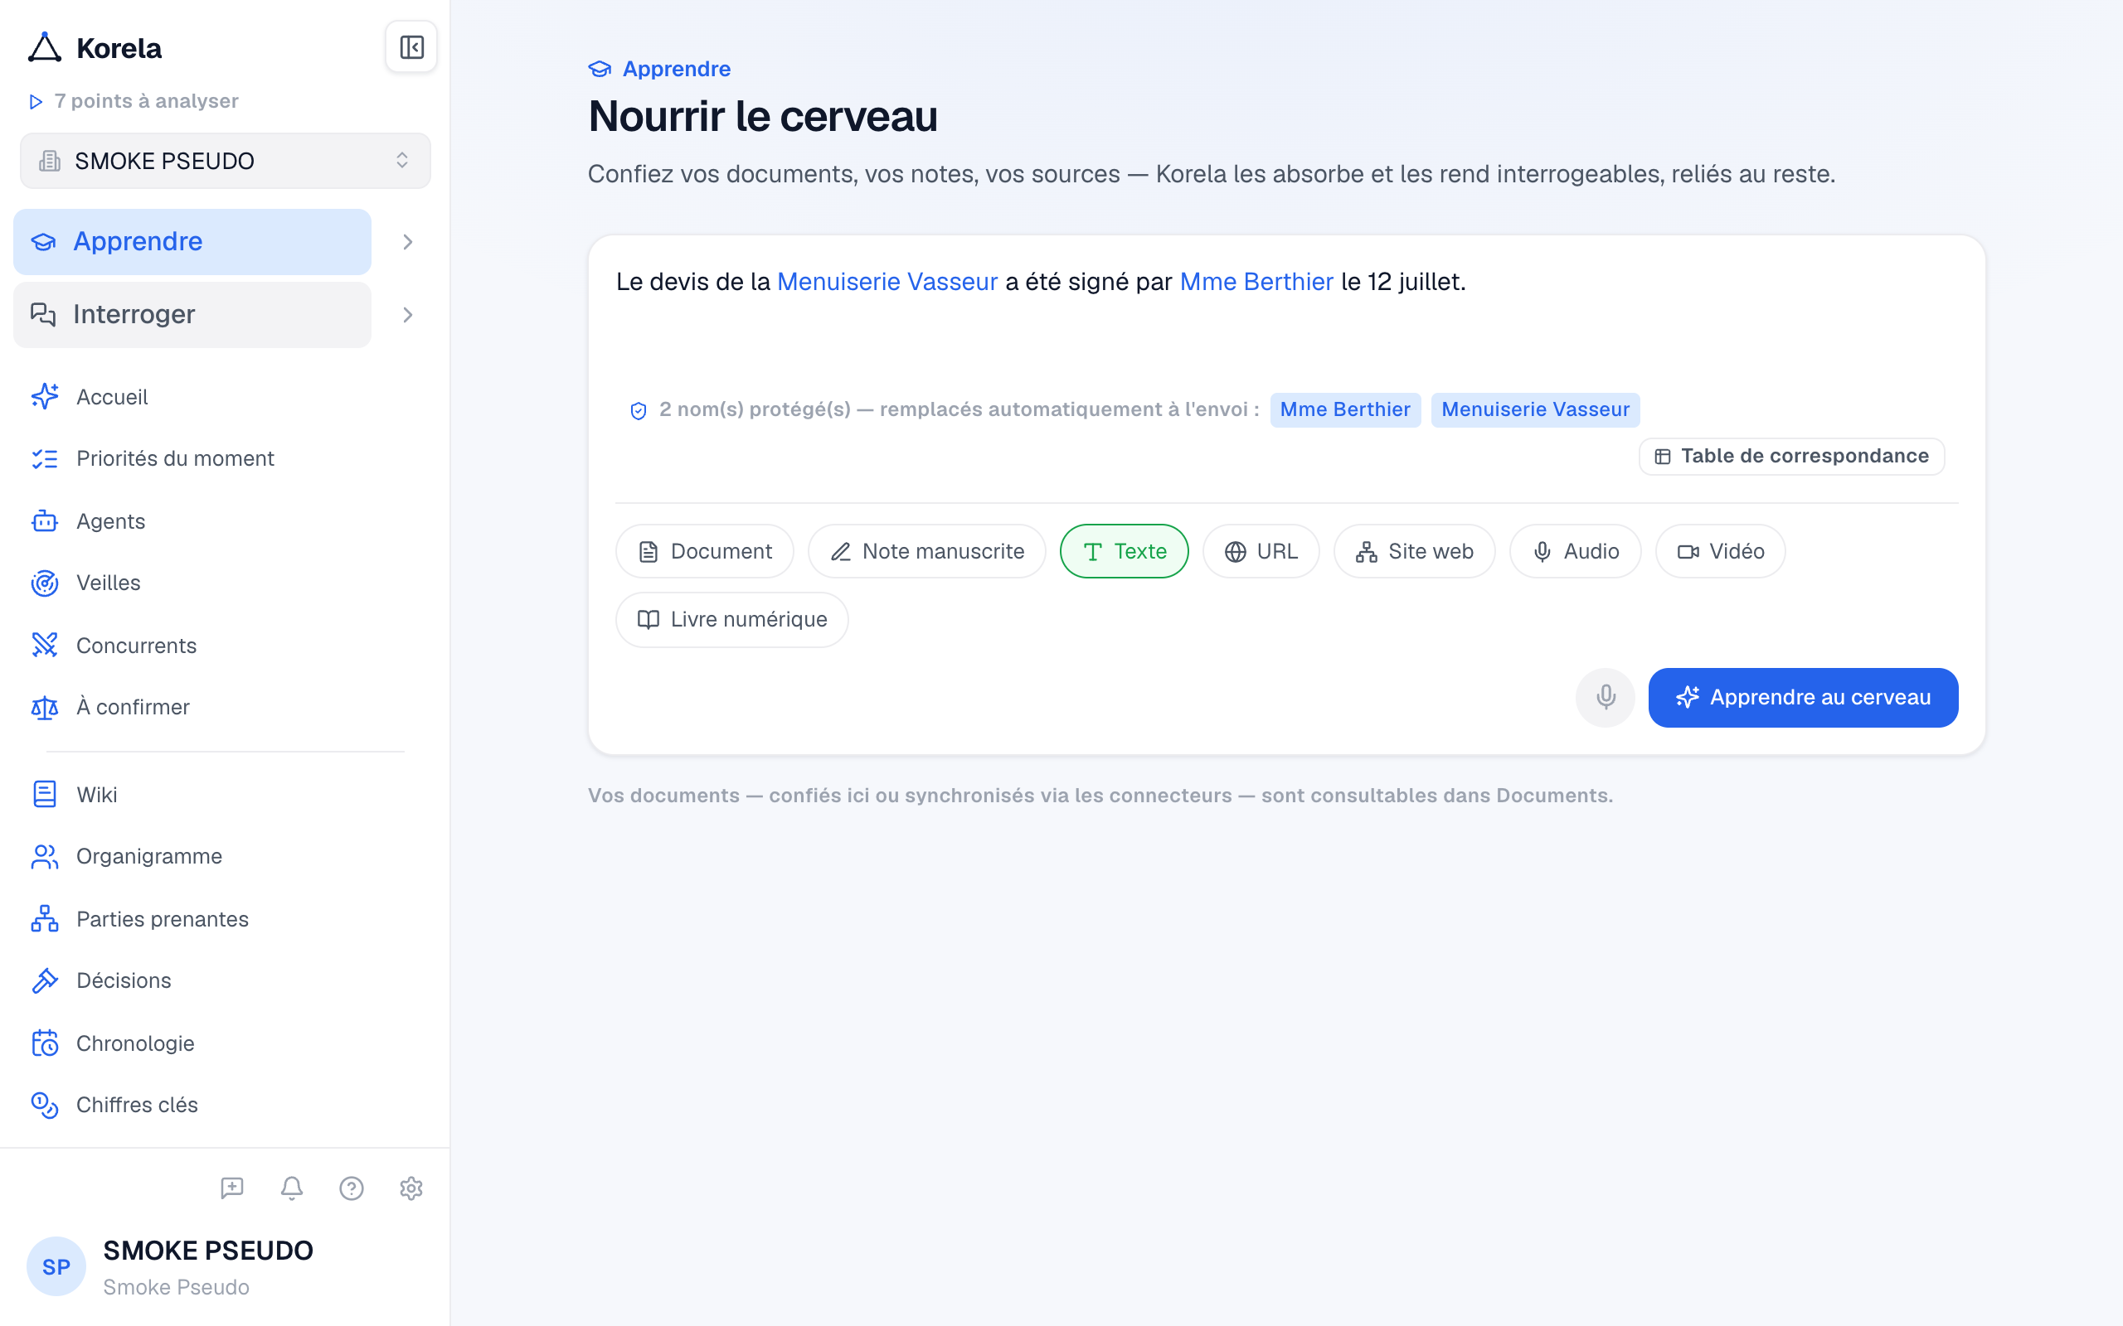
Task: Expand the 7 points à analyser triangle
Action: click(36, 102)
